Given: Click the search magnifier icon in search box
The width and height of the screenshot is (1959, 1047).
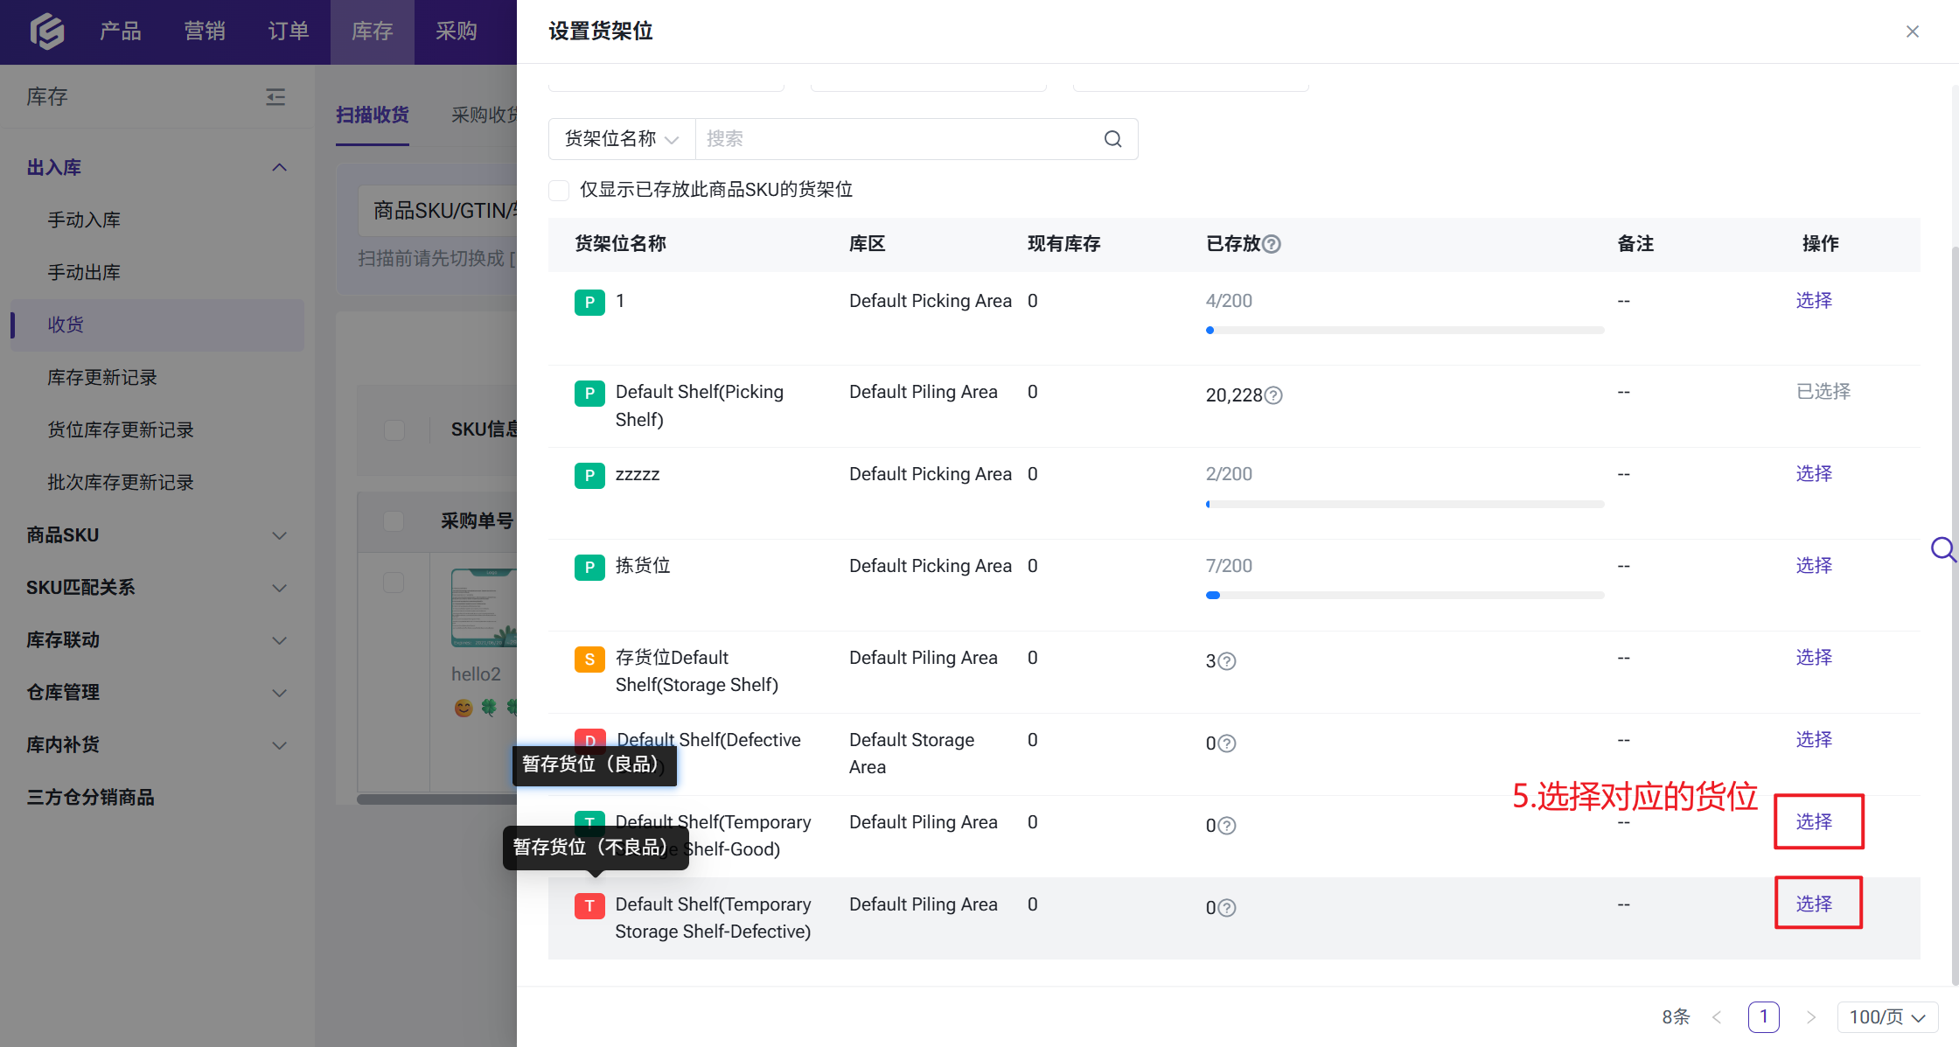Looking at the screenshot, I should point(1112,139).
